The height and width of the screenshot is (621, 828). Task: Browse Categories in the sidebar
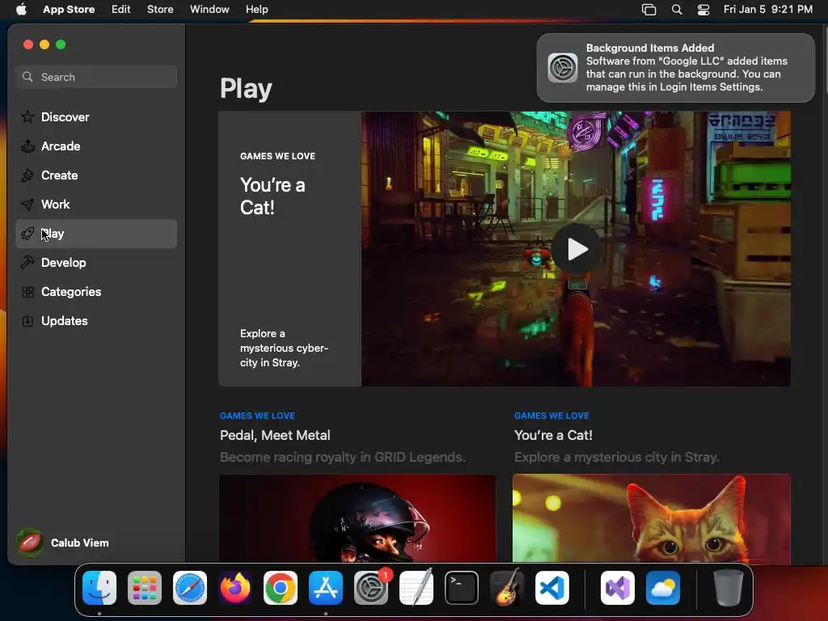point(96,291)
